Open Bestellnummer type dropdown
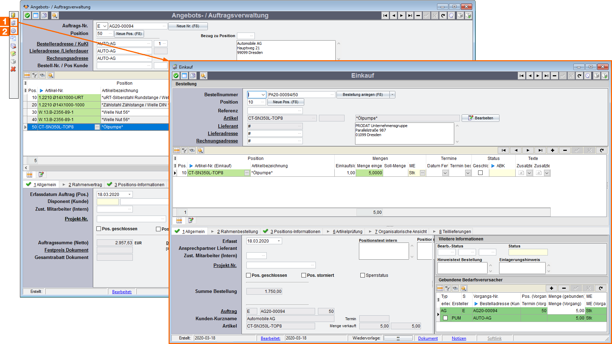This screenshot has height=344, width=612. [263, 95]
